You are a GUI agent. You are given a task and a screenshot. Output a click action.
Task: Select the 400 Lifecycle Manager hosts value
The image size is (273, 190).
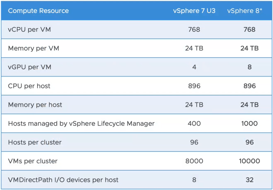194,124
